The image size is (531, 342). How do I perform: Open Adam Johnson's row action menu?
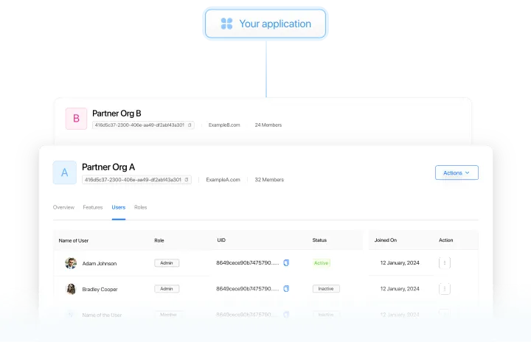pos(445,262)
